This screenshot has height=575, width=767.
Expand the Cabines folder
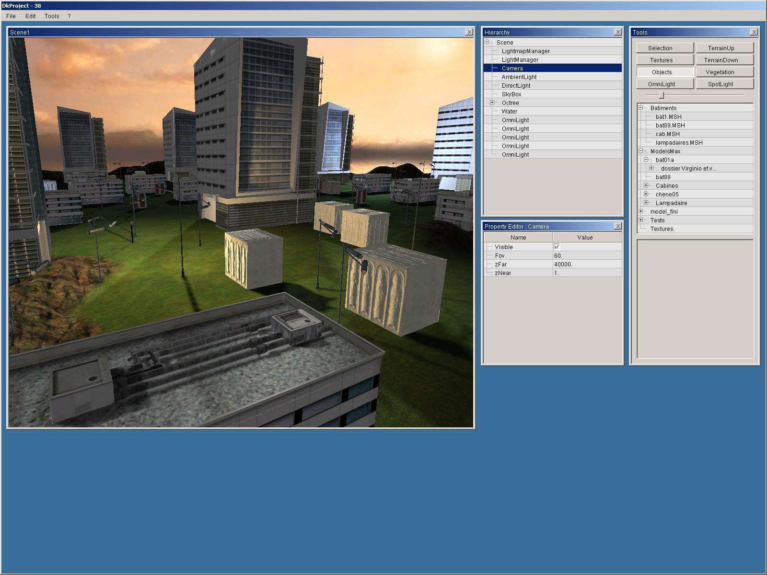[x=646, y=185]
